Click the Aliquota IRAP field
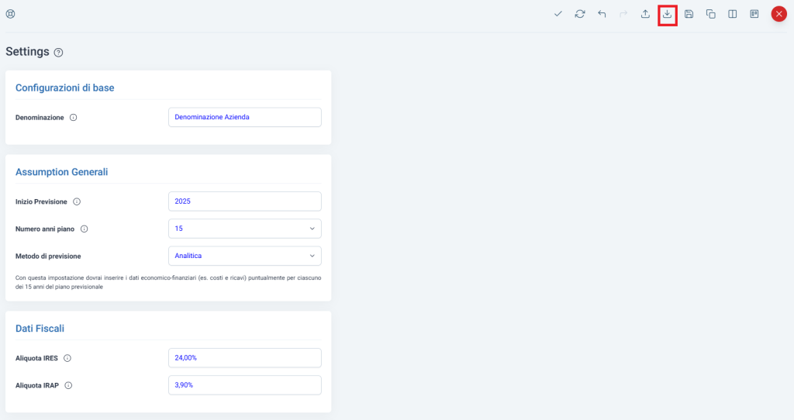The height and width of the screenshot is (420, 794). 244,385
